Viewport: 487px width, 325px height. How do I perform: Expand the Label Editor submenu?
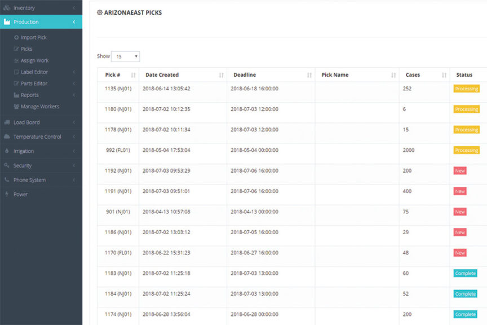[74, 72]
